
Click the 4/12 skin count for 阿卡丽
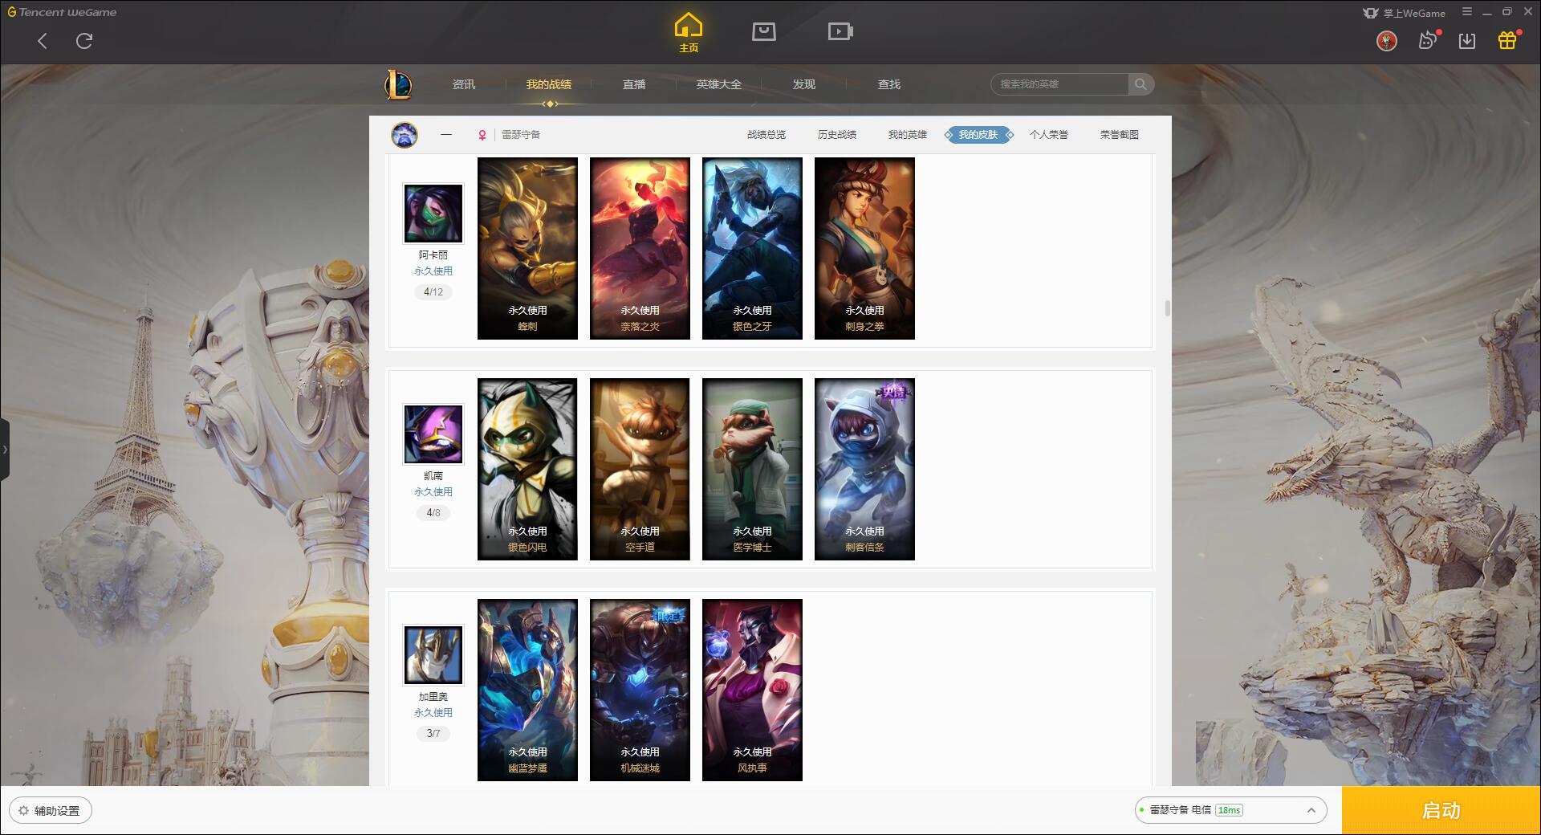pos(433,292)
